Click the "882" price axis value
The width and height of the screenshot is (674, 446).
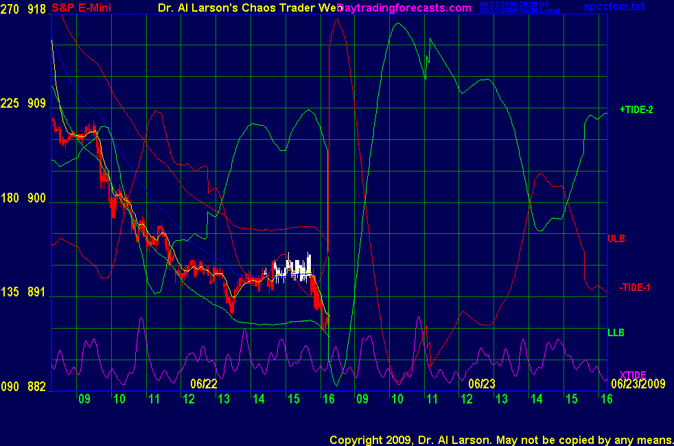pos(36,386)
